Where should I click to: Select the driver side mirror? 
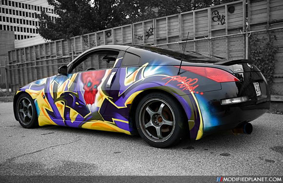pyautogui.click(x=62, y=70)
